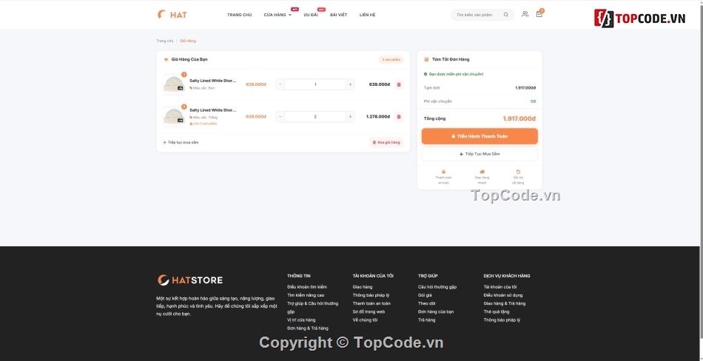Click the search magnifier icon

[505, 15]
